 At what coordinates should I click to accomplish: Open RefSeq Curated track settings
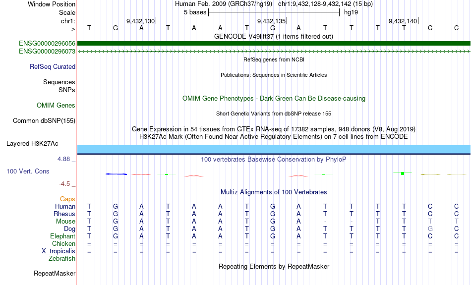click(x=52, y=67)
